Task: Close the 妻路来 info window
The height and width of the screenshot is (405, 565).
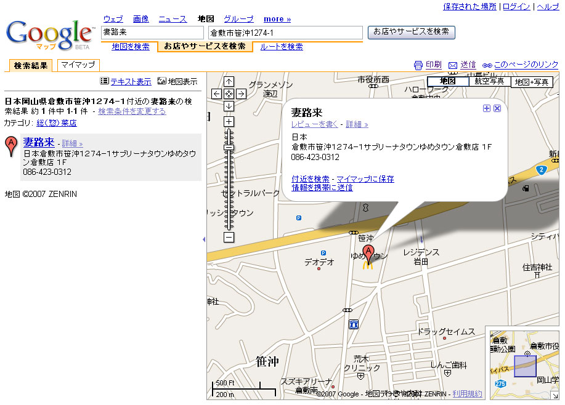Action: [497, 108]
